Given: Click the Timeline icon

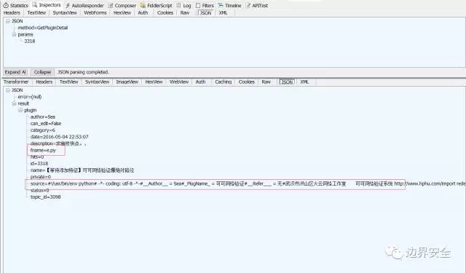Looking at the screenshot, I should (221, 5).
